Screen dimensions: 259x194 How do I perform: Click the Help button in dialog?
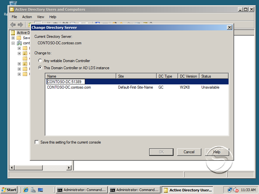pyautogui.click(x=217, y=152)
